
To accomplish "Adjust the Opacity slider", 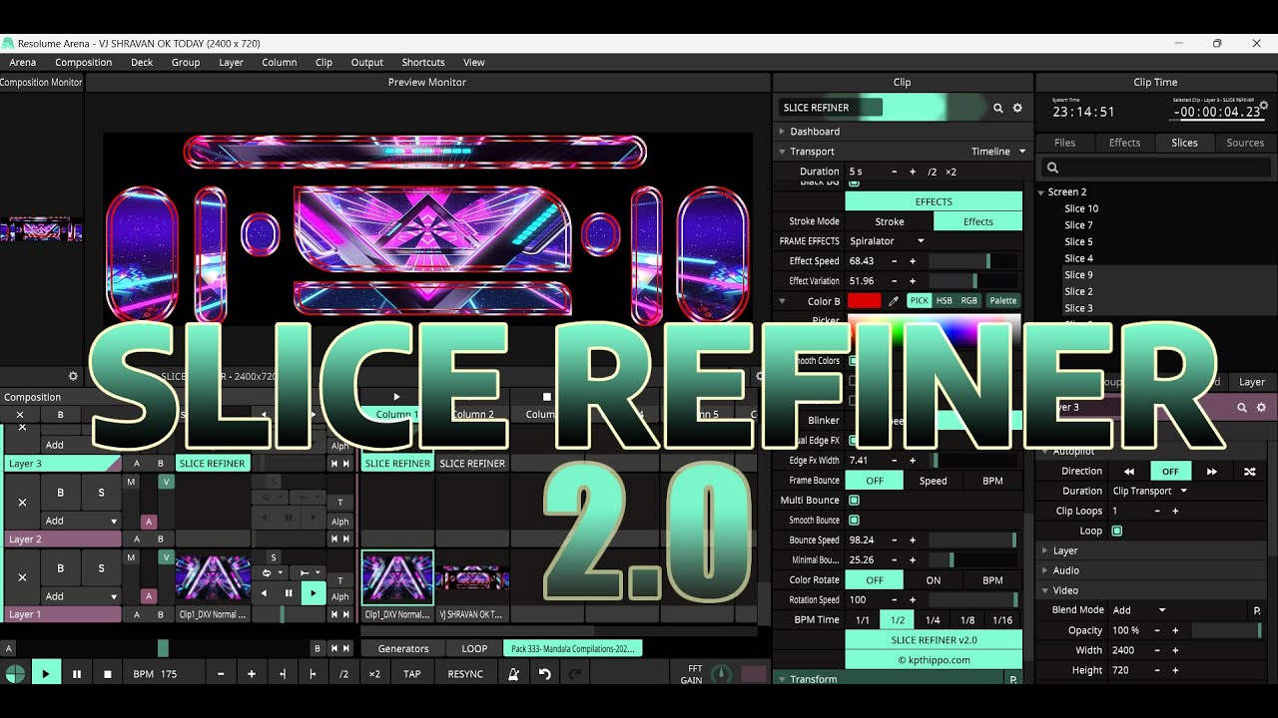I will pyautogui.click(x=1226, y=630).
